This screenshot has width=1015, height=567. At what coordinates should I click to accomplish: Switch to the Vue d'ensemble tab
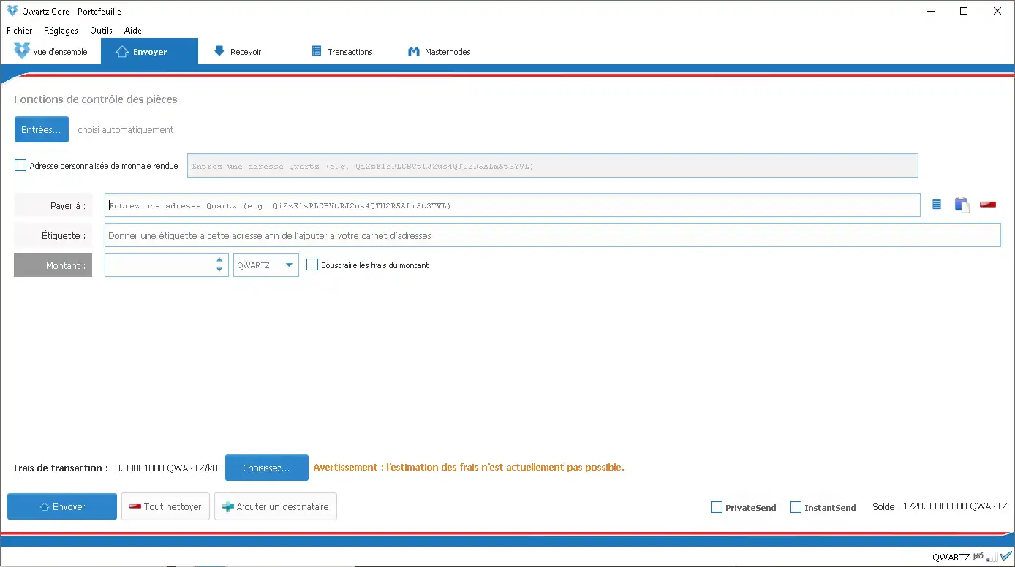tap(50, 52)
